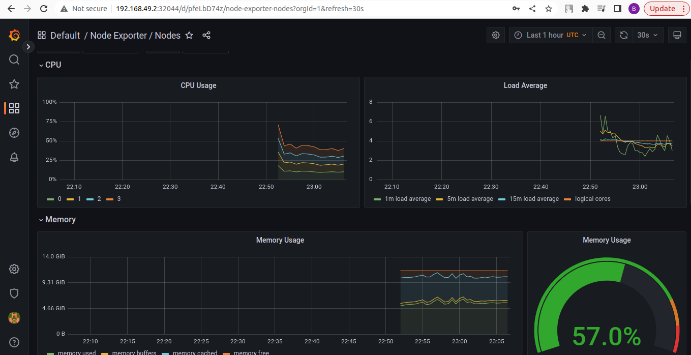Viewport: 691px width, 355px height.
Task: Click the Node Exporter / Nodes breadcrumb title
Action: click(x=135, y=35)
